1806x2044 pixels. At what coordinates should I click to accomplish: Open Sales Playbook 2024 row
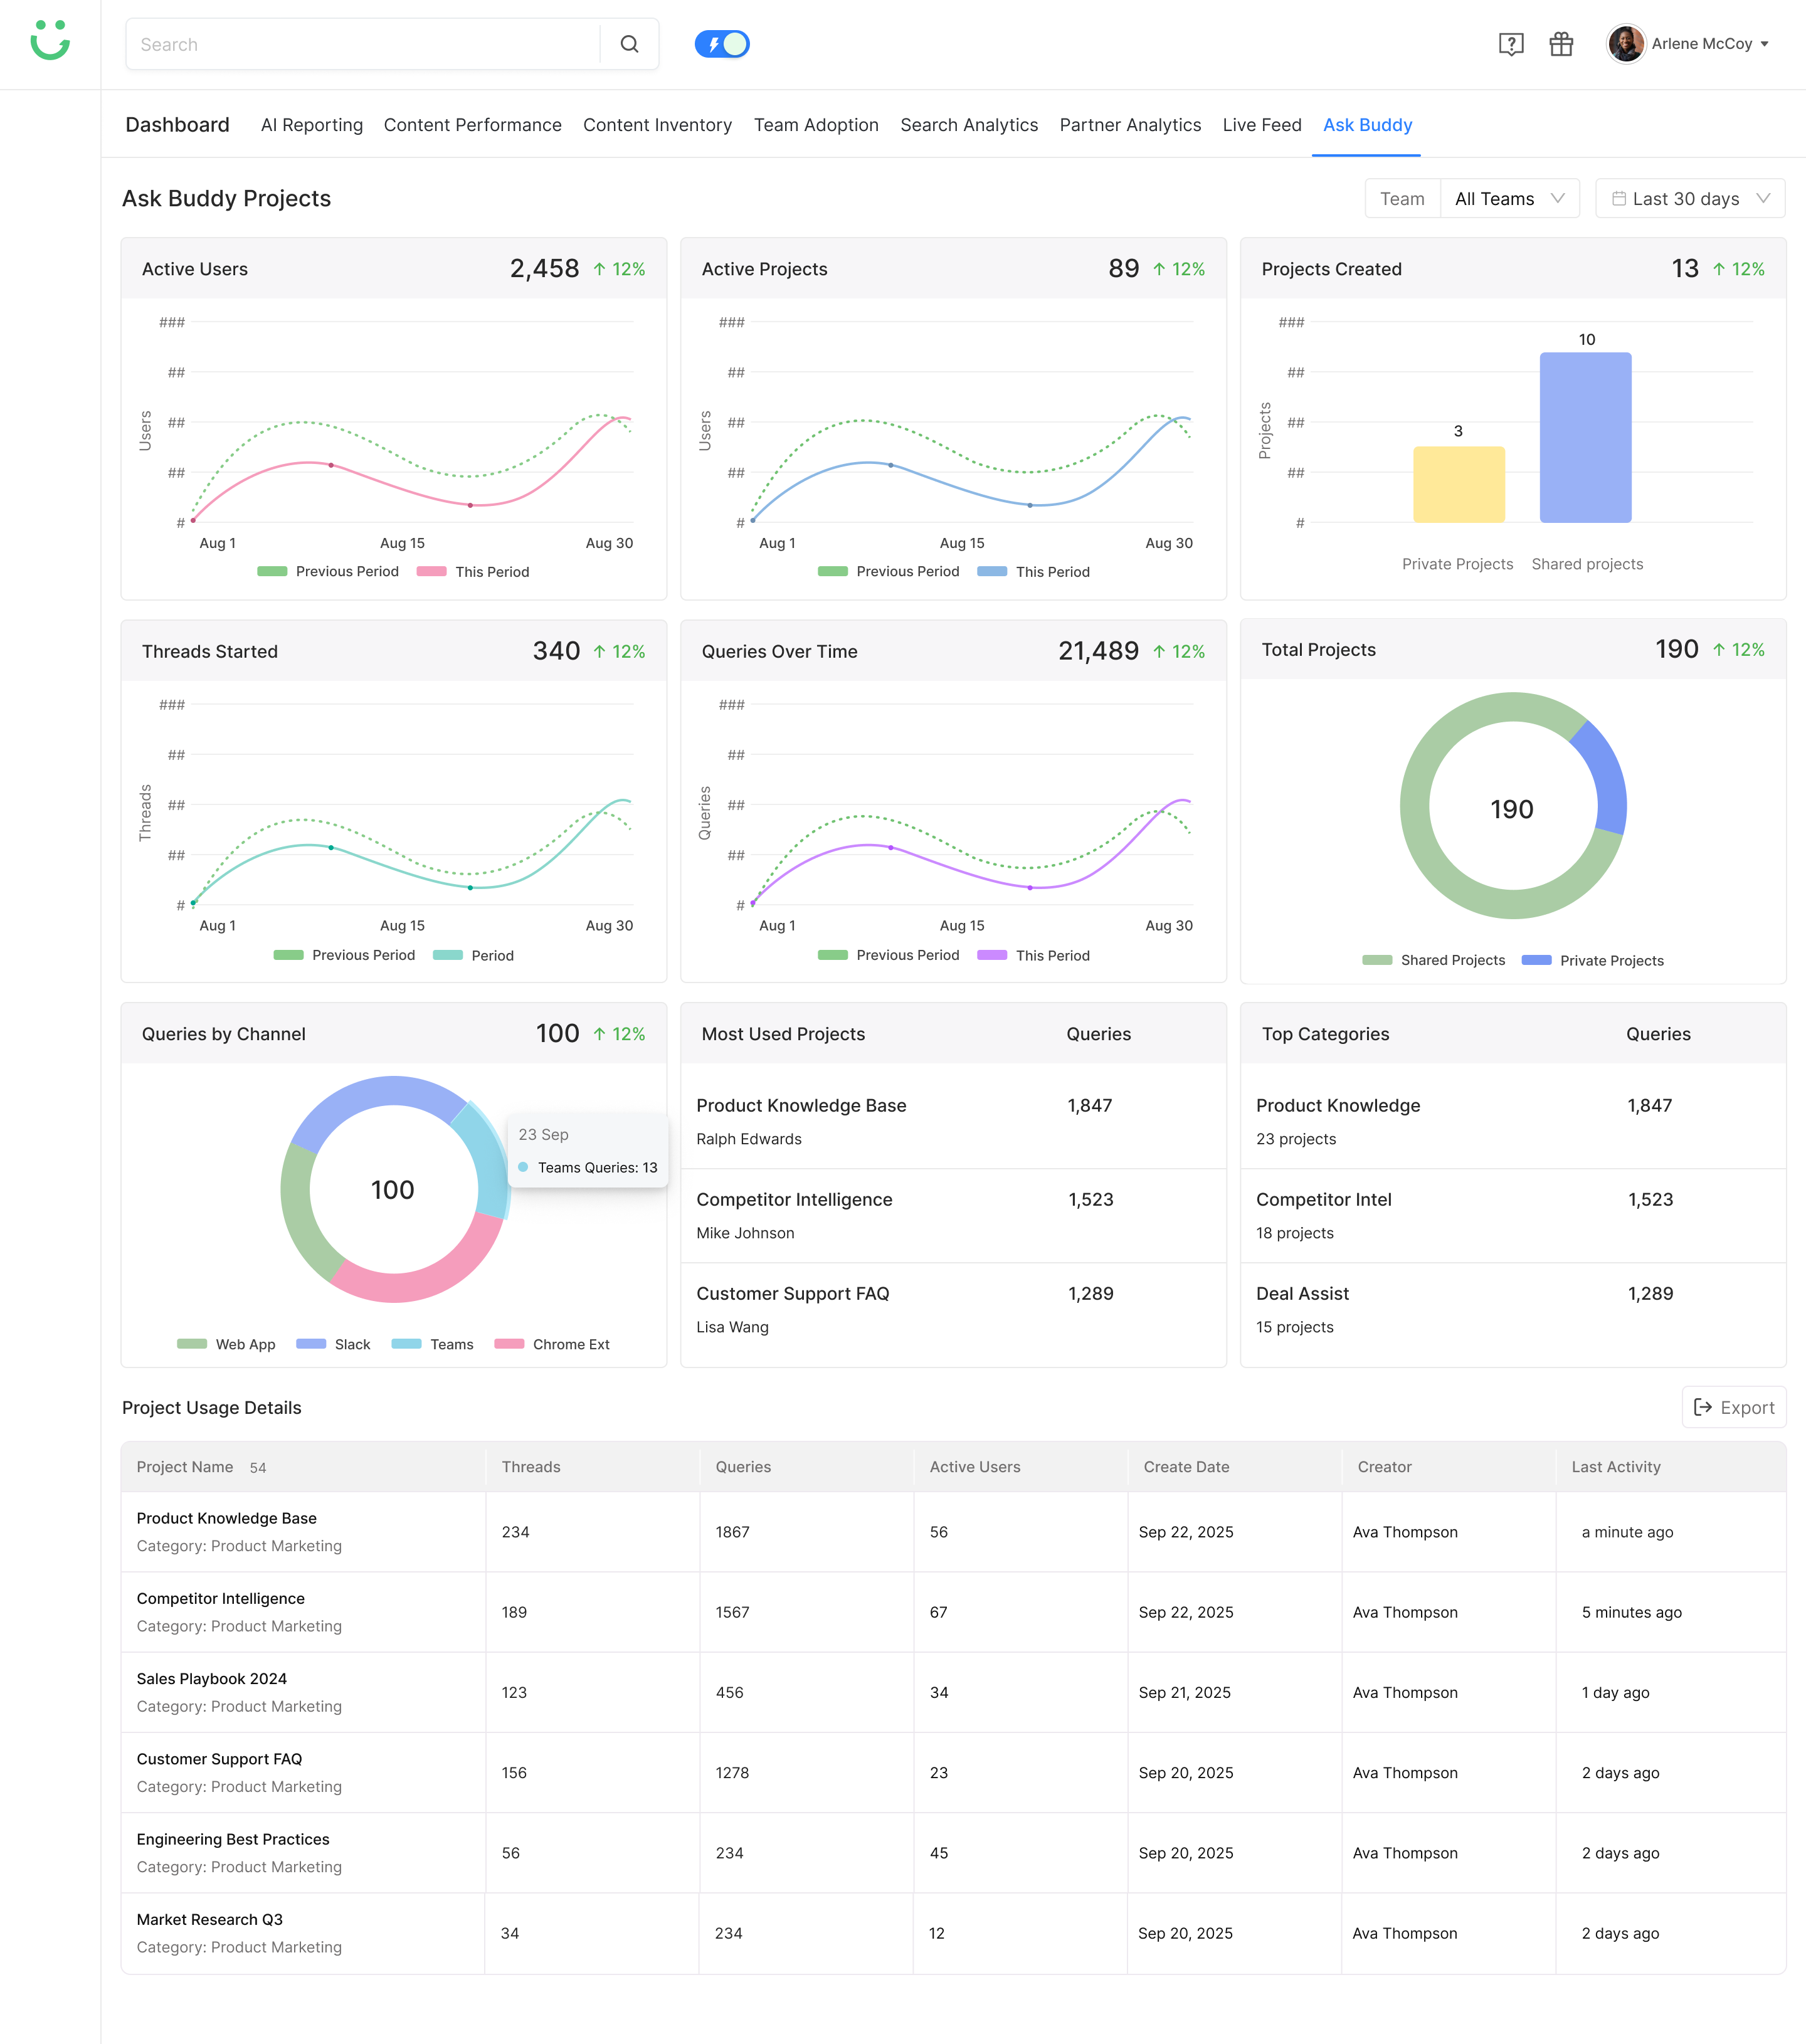pyautogui.click(x=953, y=1692)
